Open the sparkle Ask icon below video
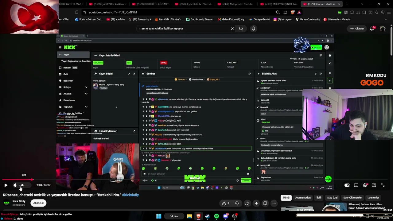 (256, 203)
